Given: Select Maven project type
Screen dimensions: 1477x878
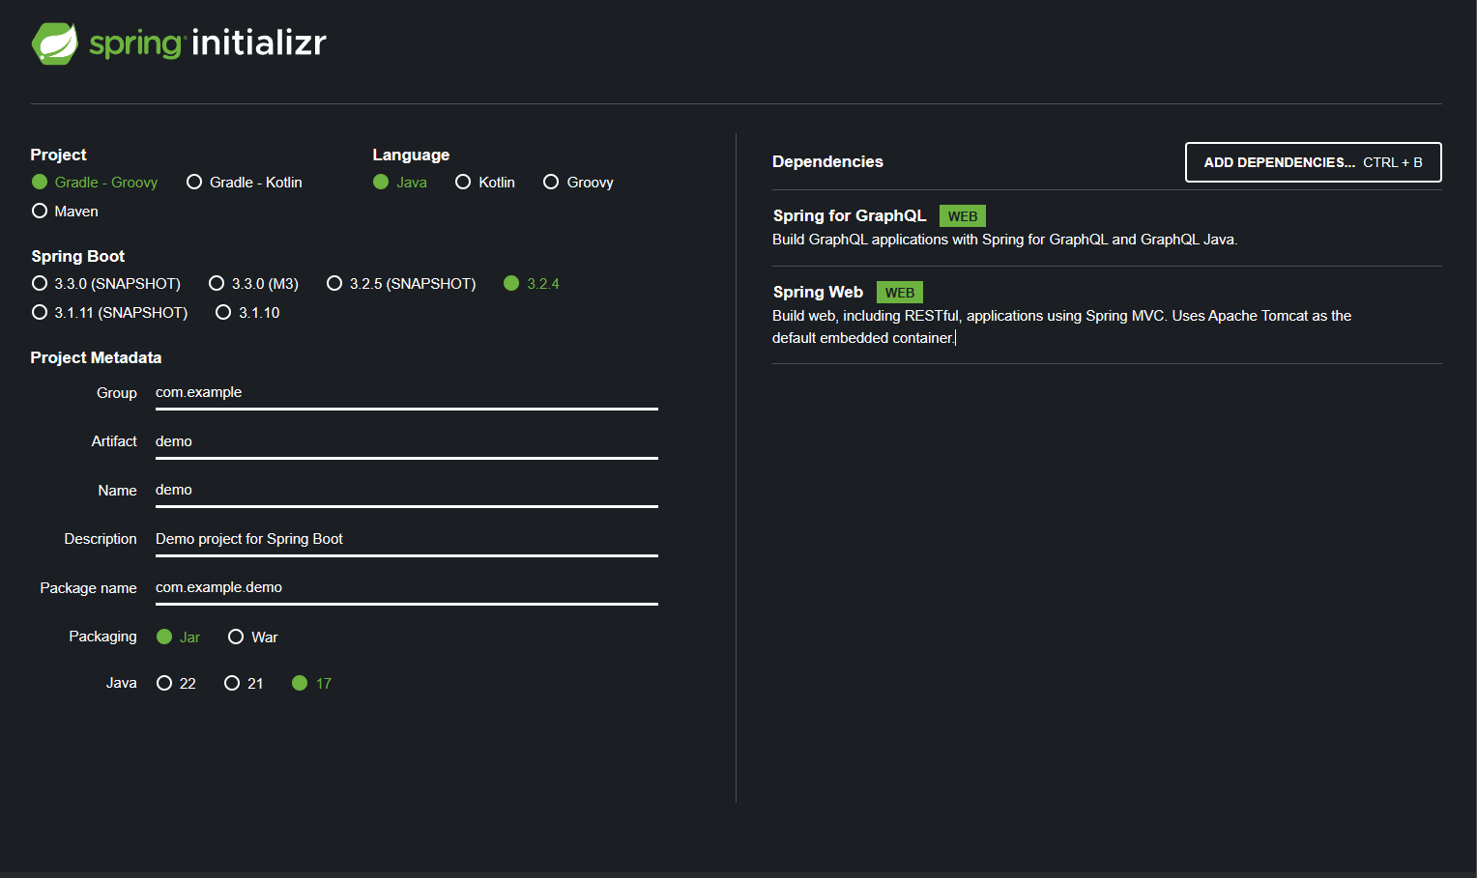Looking at the screenshot, I should pyautogui.click(x=65, y=212).
